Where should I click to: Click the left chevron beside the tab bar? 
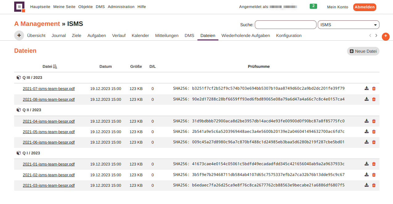[x=370, y=35]
